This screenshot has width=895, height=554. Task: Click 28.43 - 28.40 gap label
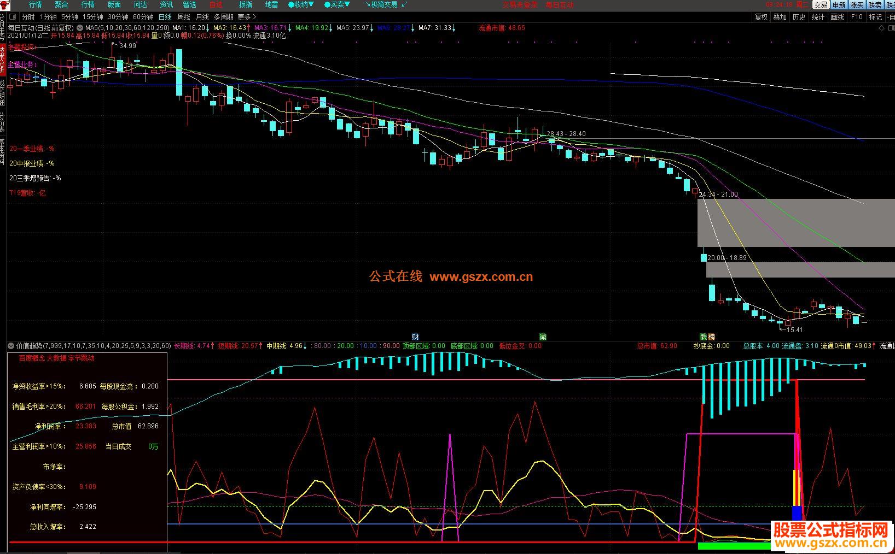(x=566, y=133)
